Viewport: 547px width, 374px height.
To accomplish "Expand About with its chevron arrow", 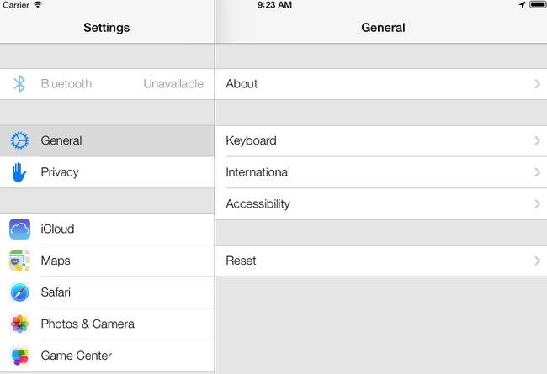I will [537, 84].
